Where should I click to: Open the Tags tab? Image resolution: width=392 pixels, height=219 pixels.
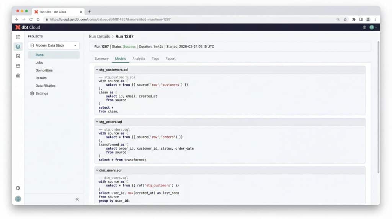point(155,59)
